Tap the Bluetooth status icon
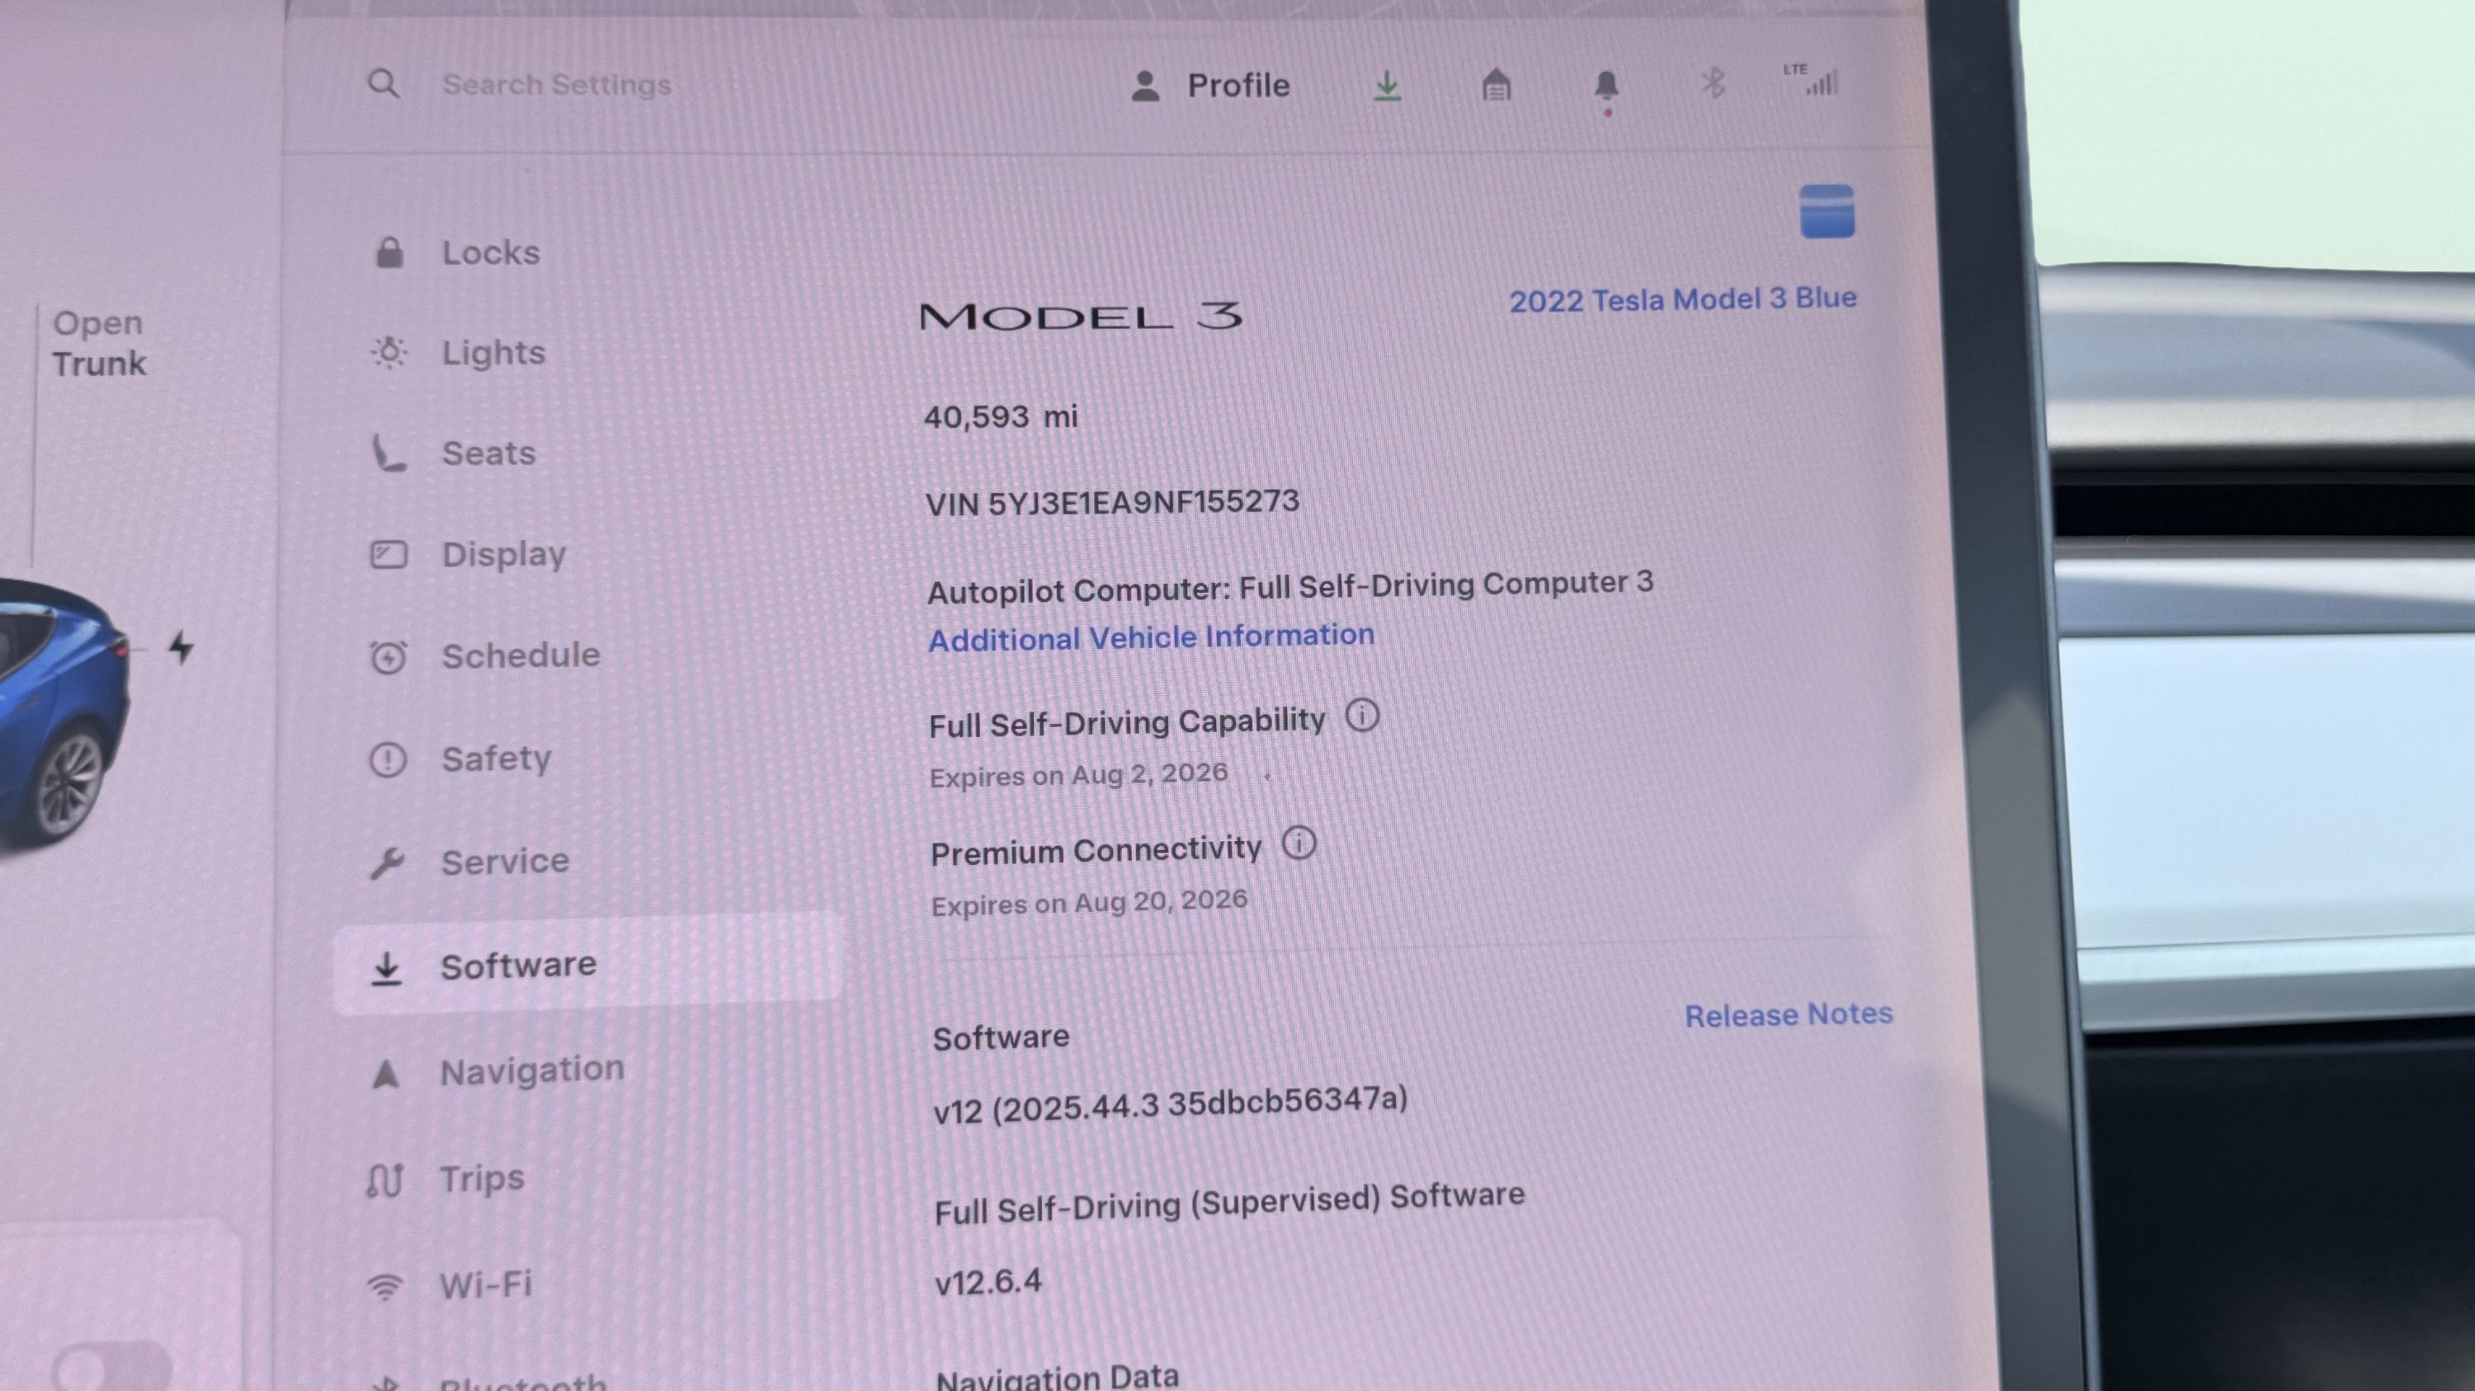This screenshot has height=1391, width=2475. pyautogui.click(x=1713, y=82)
